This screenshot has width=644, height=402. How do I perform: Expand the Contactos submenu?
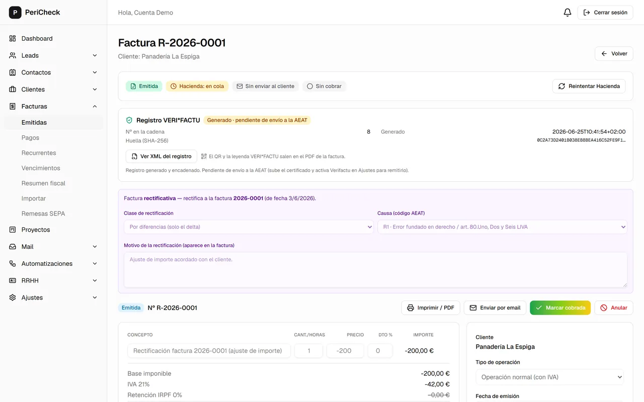click(95, 73)
